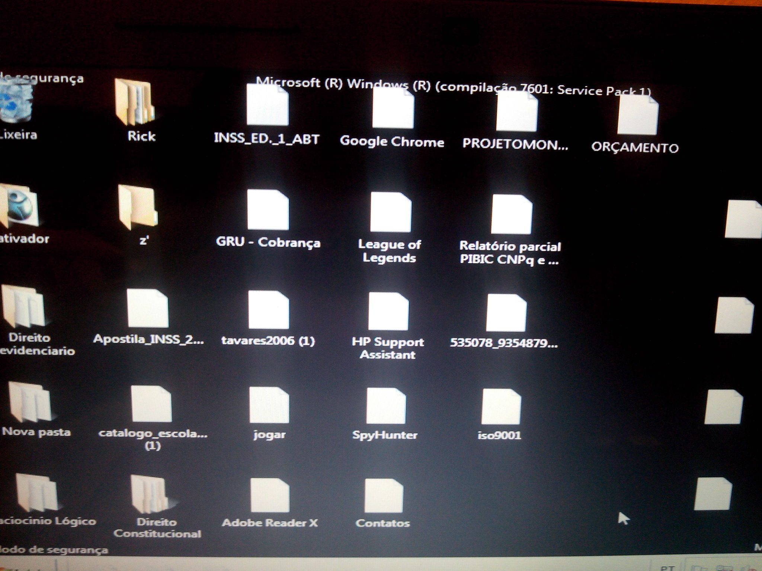
Task: Select the Apostila_INSS_2... file
Action: tap(148, 309)
